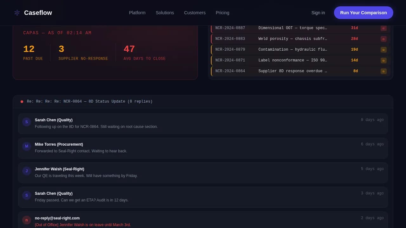Select the NCR-2024-0871 record ID
The width and height of the screenshot is (406, 228).
click(x=230, y=60)
